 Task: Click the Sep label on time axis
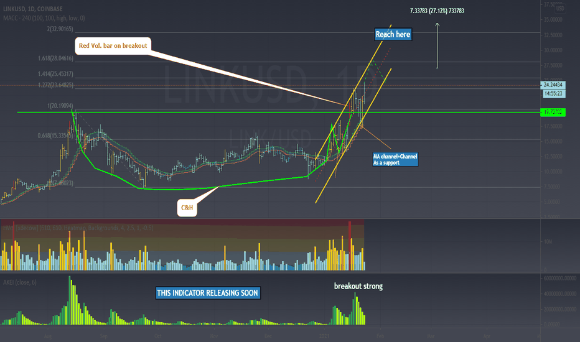pos(103,336)
